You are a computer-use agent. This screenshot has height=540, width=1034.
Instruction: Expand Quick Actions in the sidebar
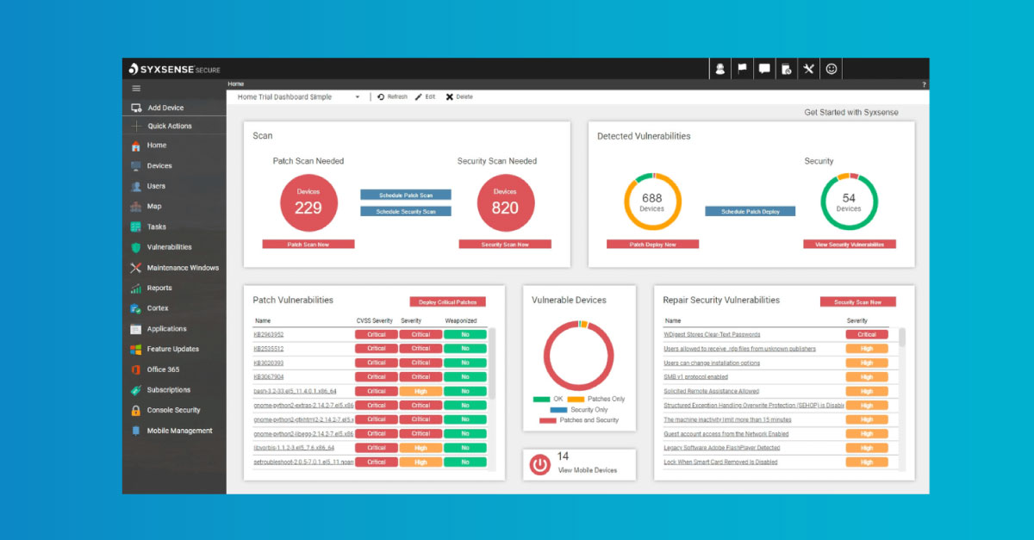click(170, 126)
